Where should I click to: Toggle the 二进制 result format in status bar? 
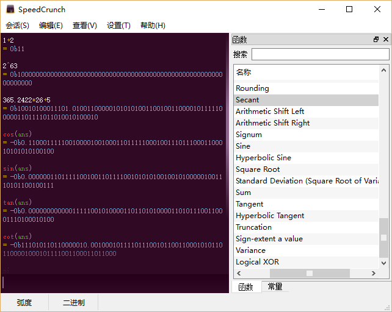73,302
